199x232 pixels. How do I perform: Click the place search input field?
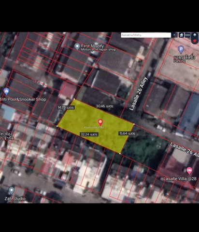(x=146, y=35)
